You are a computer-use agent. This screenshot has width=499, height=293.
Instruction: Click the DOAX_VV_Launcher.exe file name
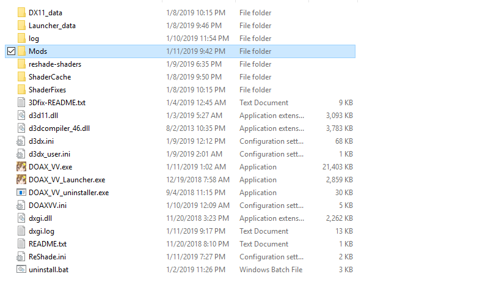pos(67,180)
